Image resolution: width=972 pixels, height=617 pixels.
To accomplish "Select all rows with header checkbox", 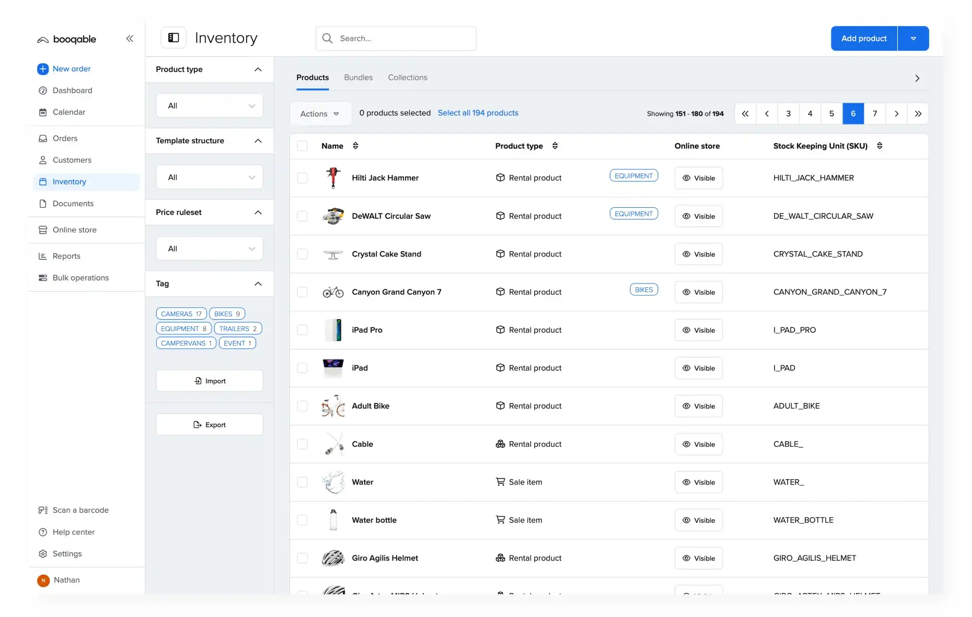I will click(x=302, y=146).
